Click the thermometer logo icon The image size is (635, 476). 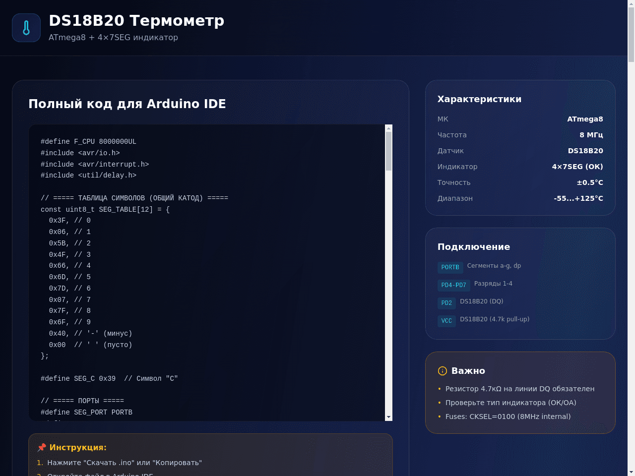click(26, 28)
